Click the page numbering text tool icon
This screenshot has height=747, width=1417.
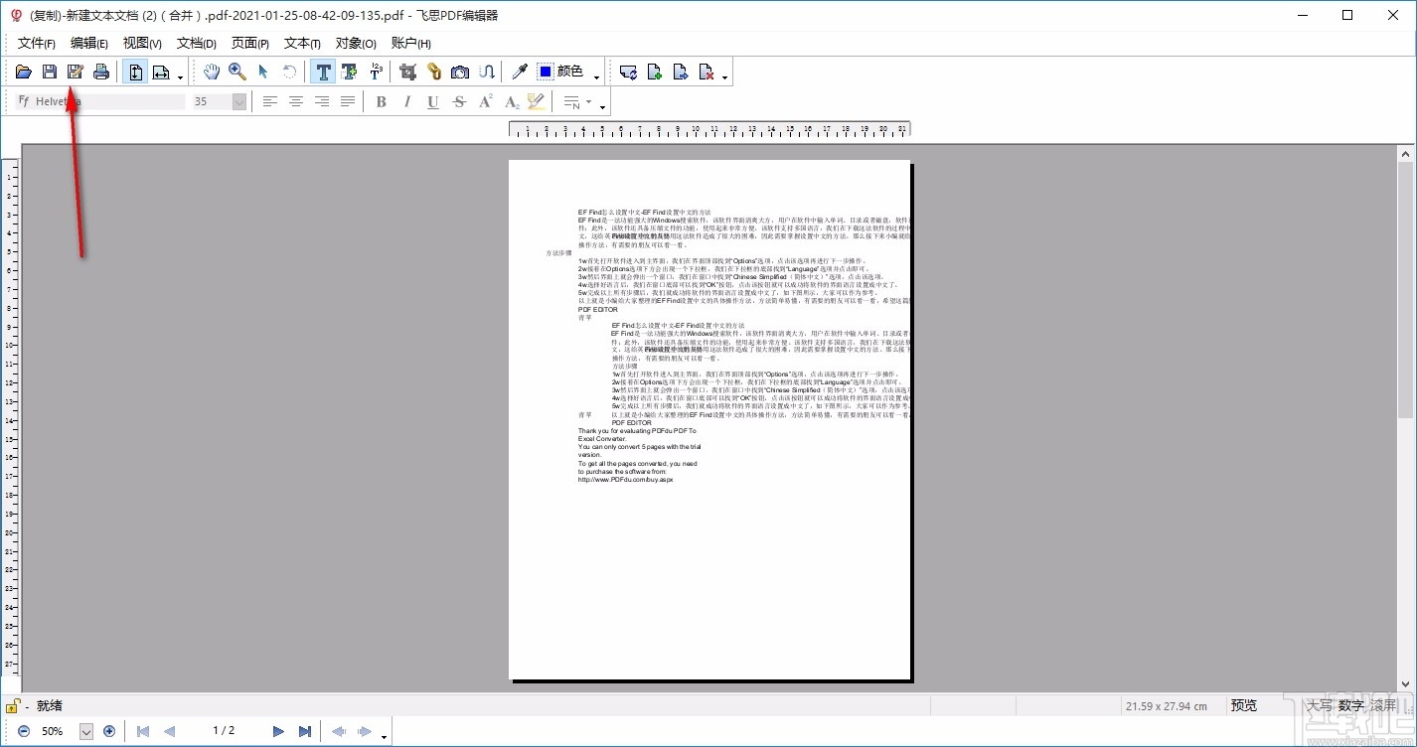[376, 72]
